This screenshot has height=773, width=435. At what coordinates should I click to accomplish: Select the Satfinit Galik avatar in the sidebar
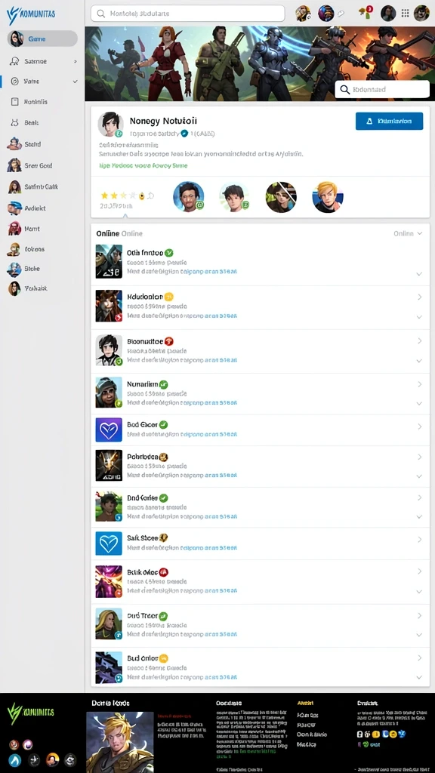point(15,187)
